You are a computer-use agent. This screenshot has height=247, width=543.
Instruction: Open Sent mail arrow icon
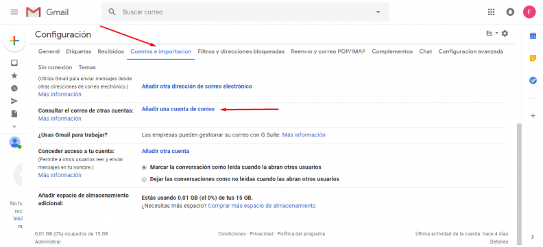pos(14,101)
